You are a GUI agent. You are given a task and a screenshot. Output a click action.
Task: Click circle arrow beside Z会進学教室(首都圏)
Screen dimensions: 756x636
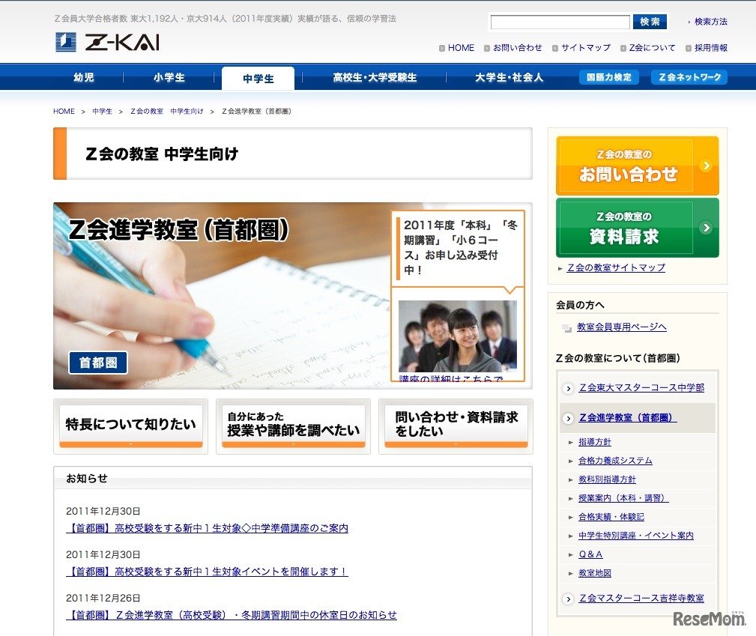pos(569,418)
